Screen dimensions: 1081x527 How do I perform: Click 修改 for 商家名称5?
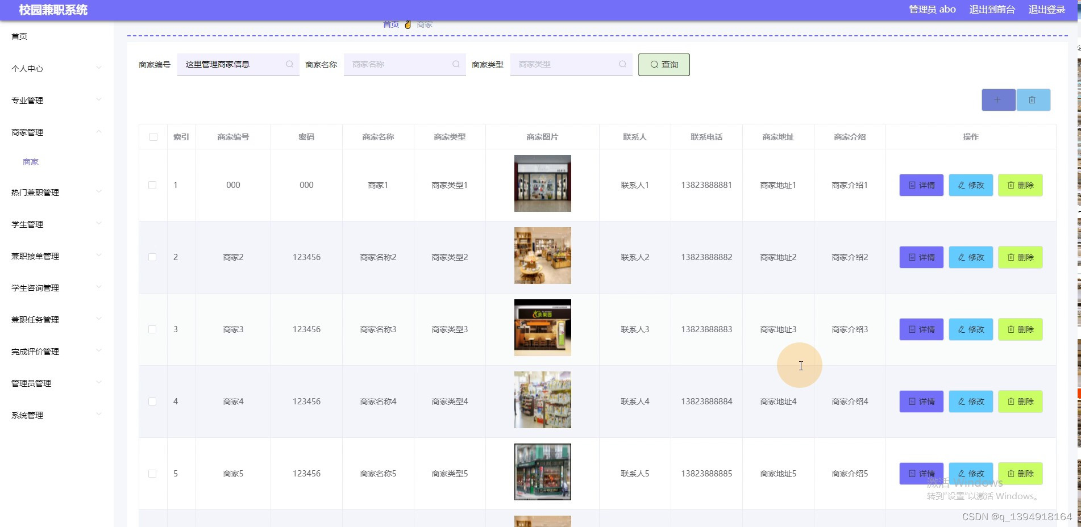(x=971, y=474)
